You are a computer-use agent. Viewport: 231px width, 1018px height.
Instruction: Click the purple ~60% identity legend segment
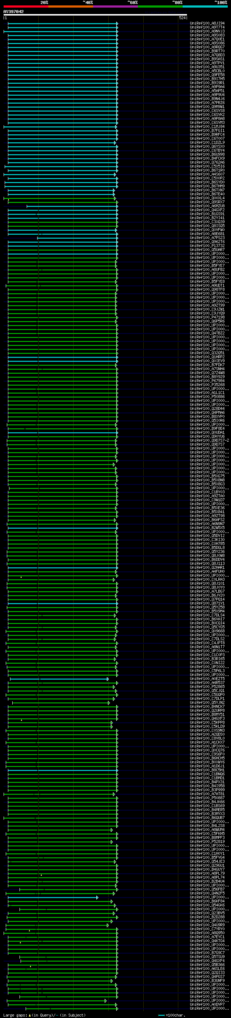tap(116, 7)
